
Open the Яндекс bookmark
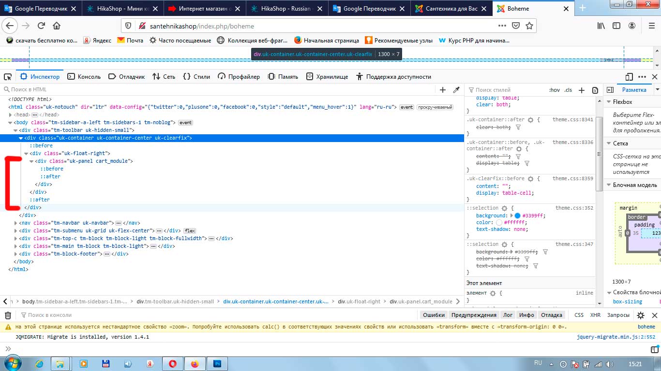click(x=97, y=41)
